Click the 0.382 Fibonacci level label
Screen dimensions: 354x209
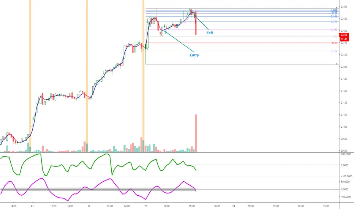click(x=334, y=30)
